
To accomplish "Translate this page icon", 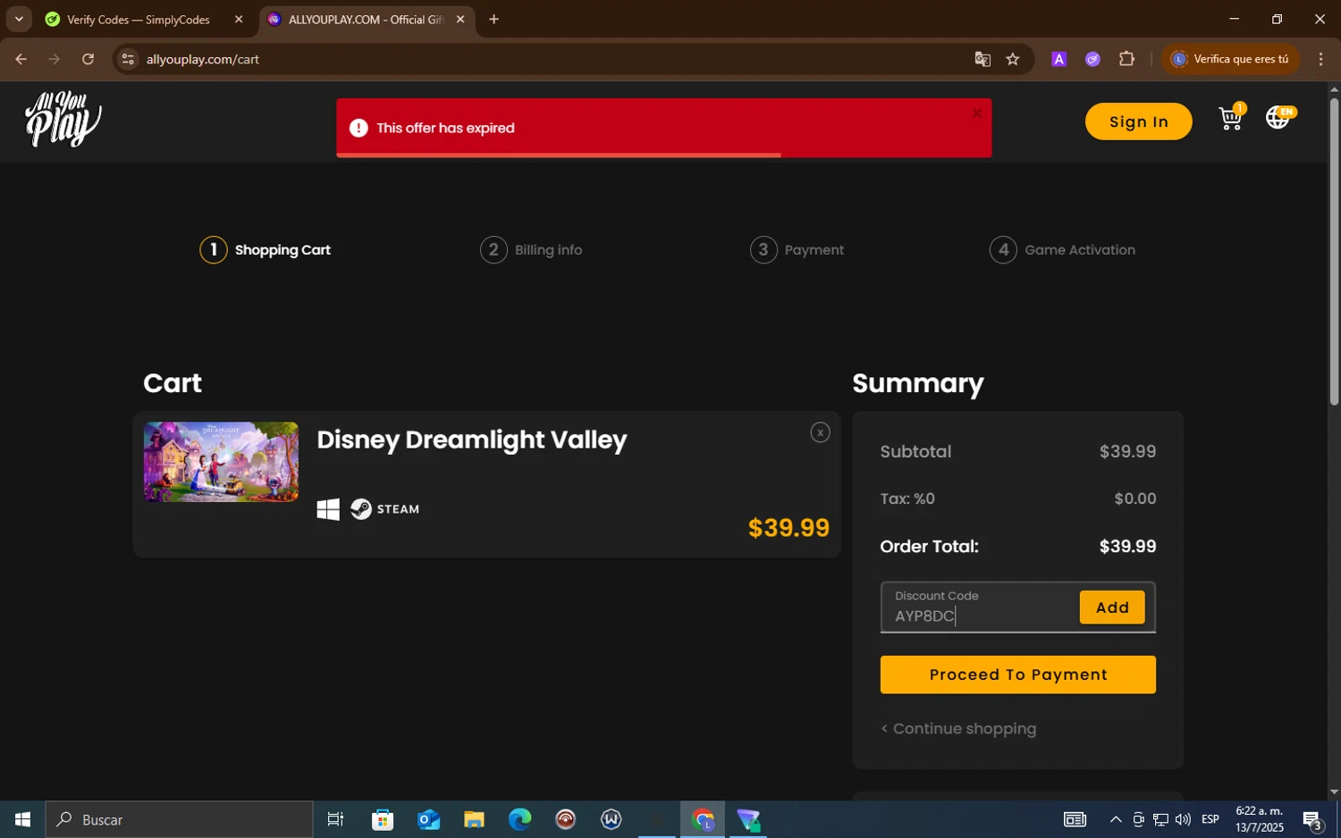I will [983, 59].
